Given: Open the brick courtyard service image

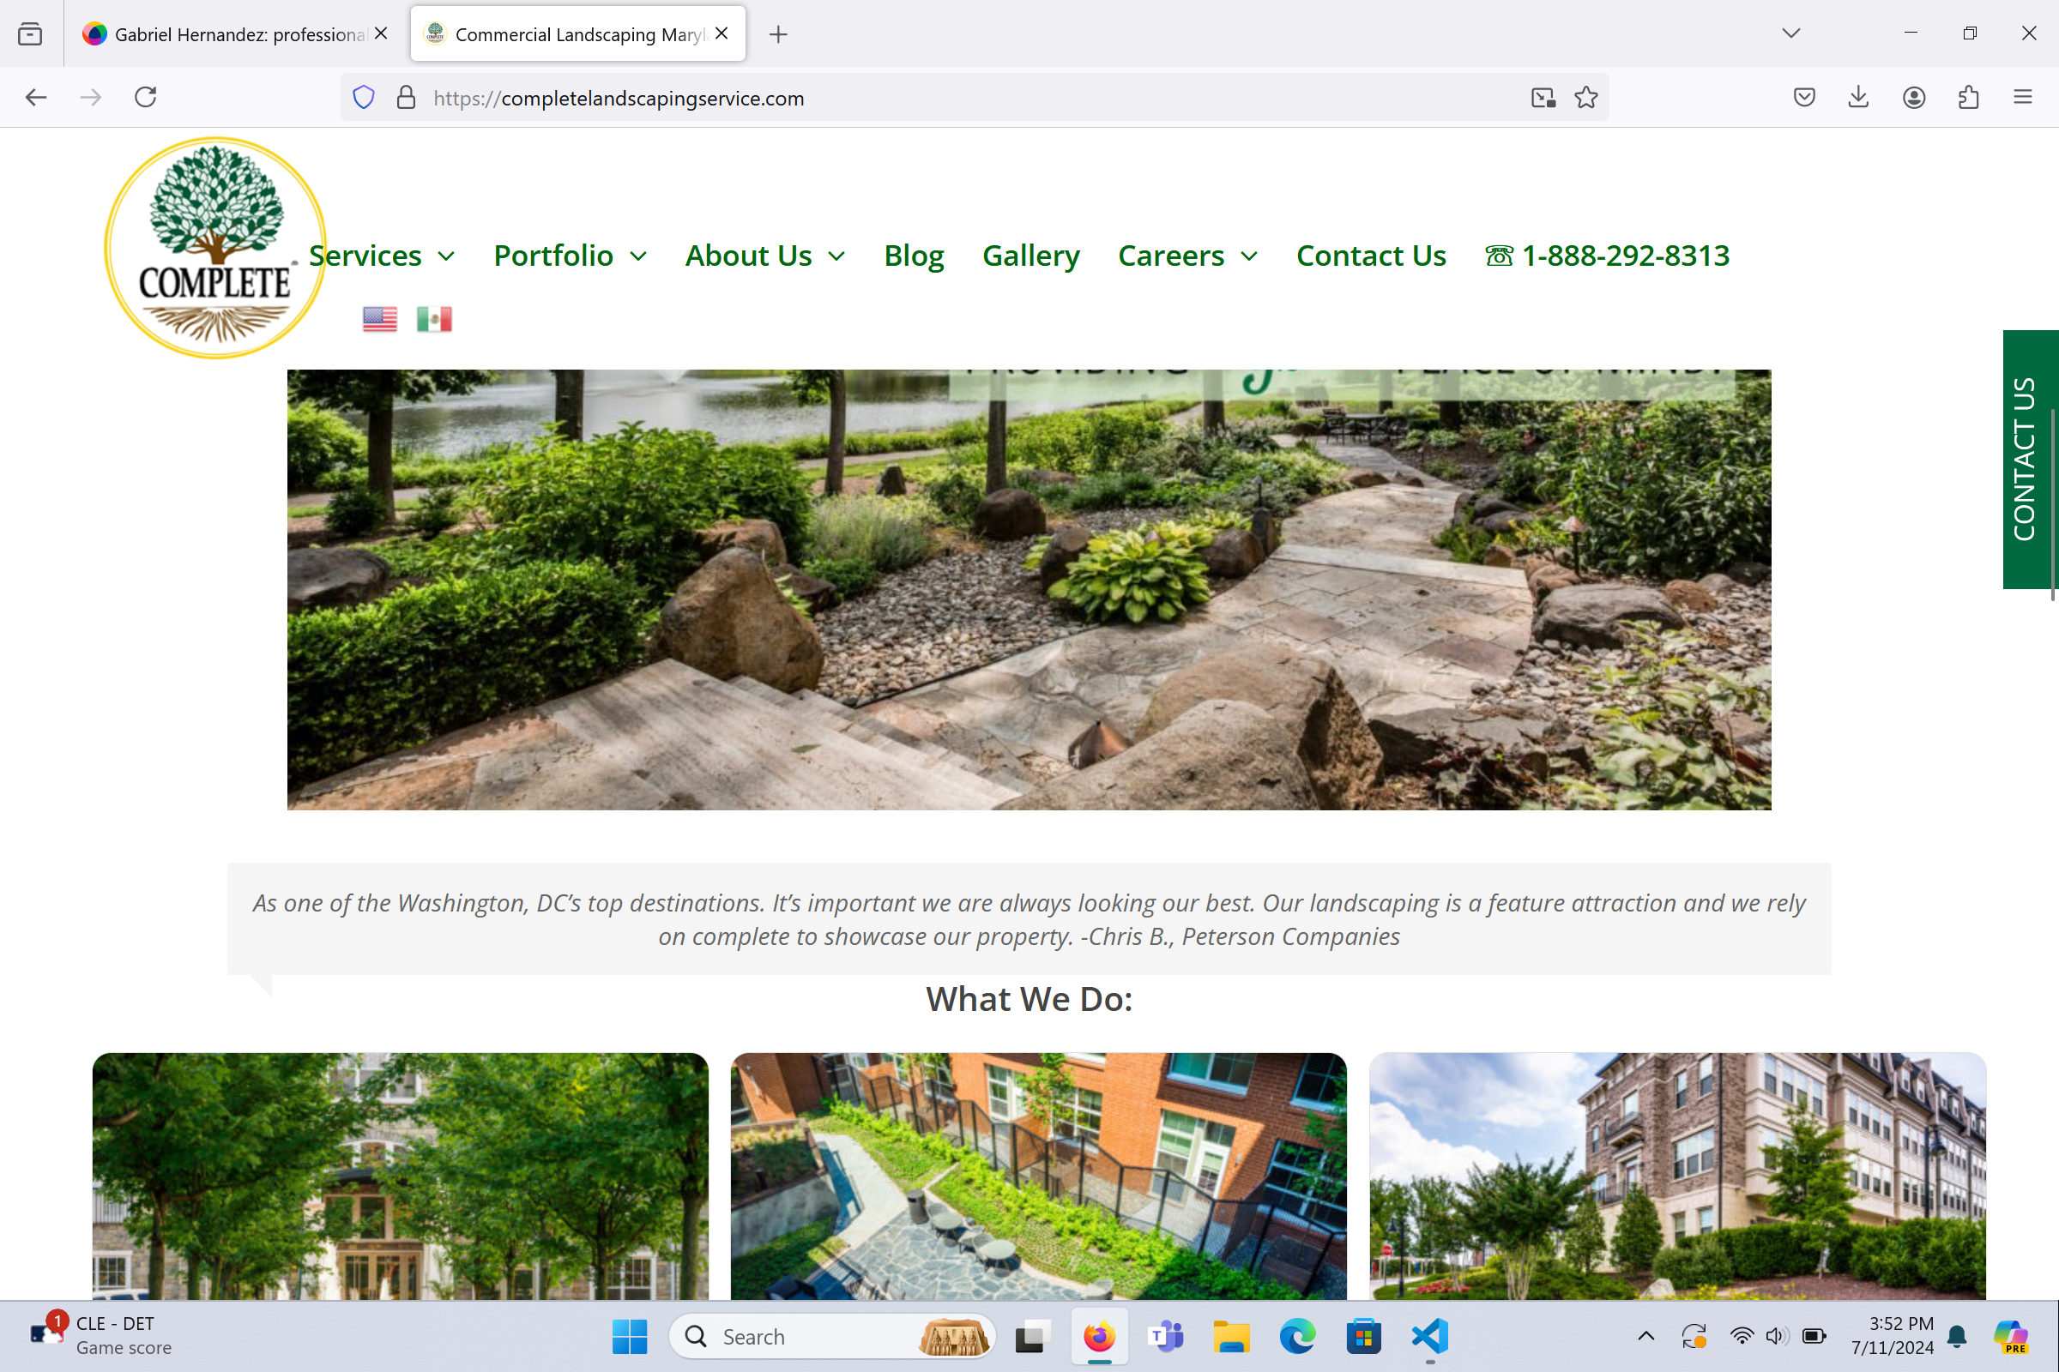Looking at the screenshot, I should pos(1038,1176).
